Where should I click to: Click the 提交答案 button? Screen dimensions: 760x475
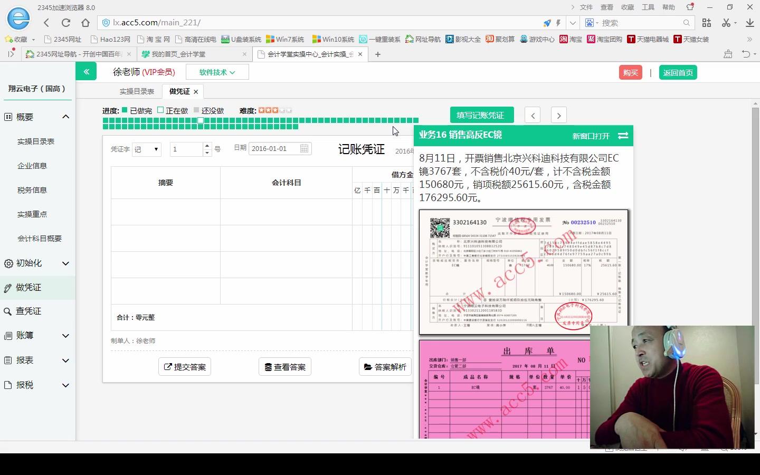click(x=184, y=366)
